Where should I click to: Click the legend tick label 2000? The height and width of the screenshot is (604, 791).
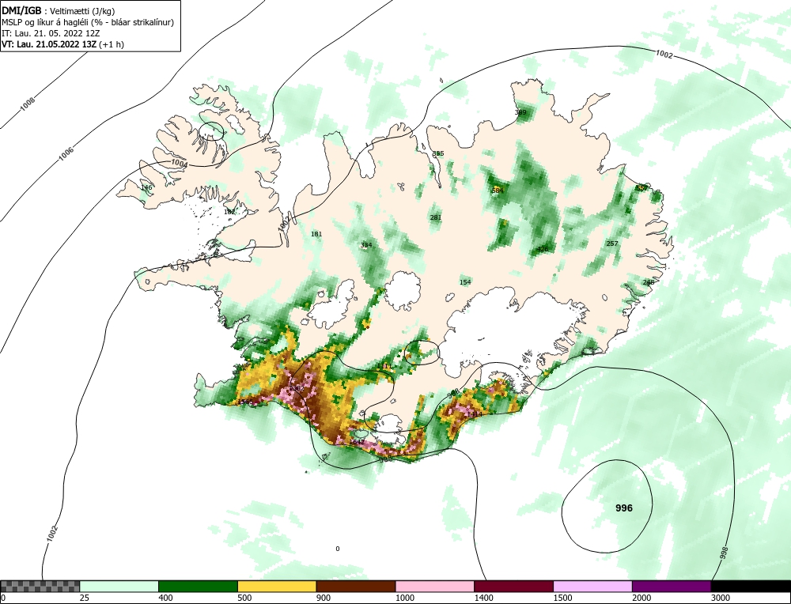pos(642,598)
